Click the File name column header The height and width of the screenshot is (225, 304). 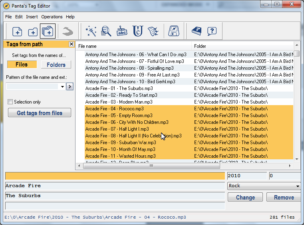(133, 46)
